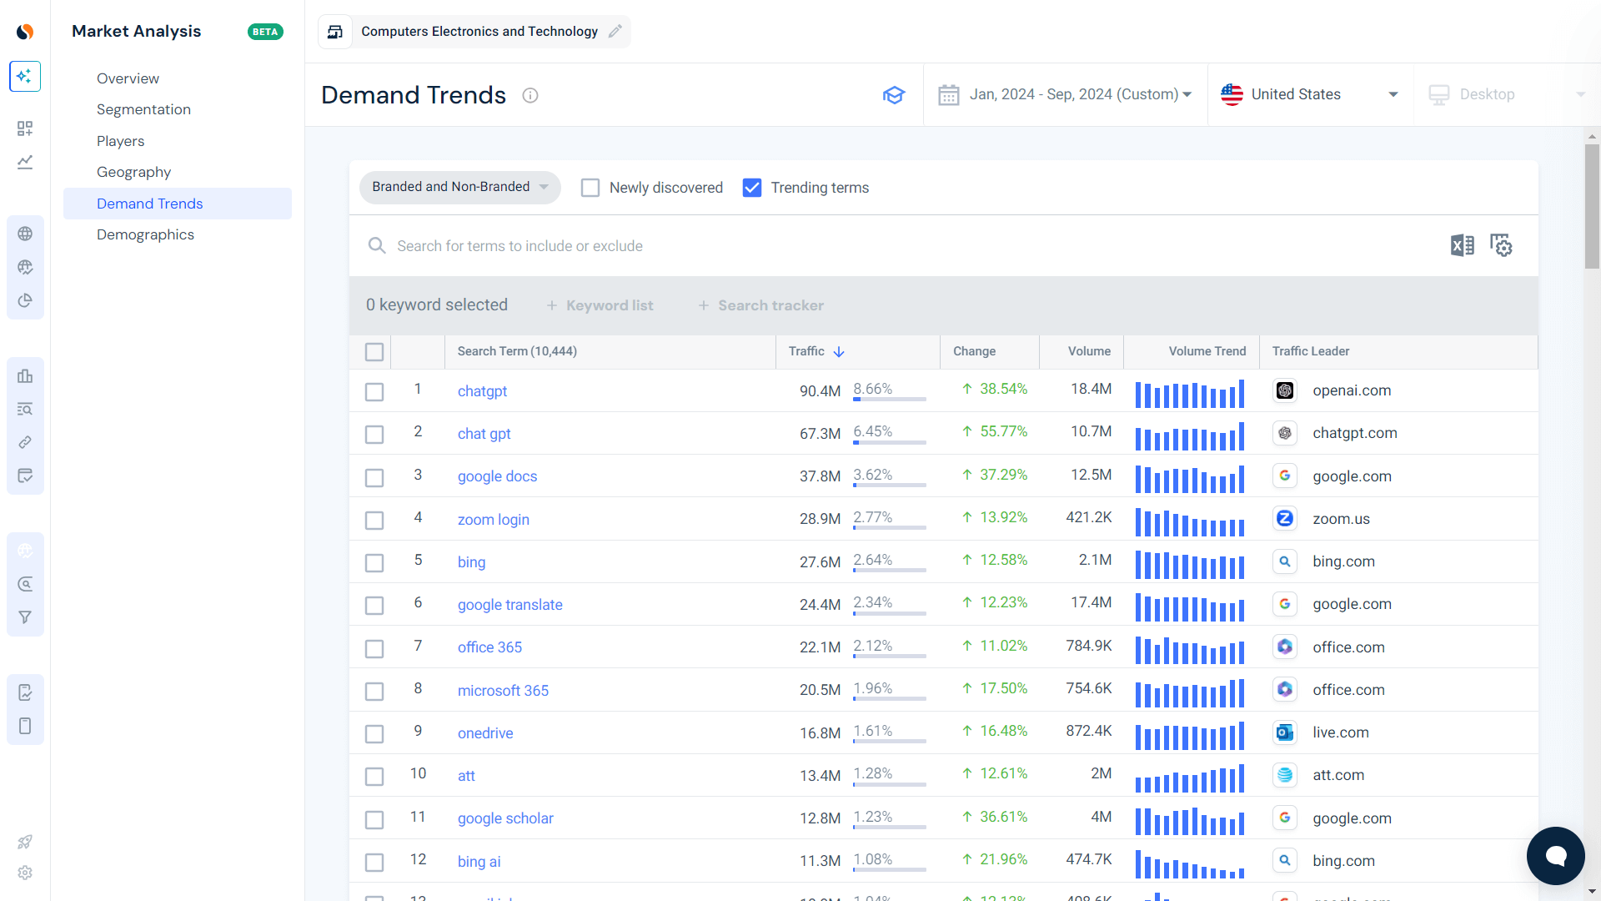Check the row checkbox for chatgpt
The image size is (1601, 901).
[374, 391]
